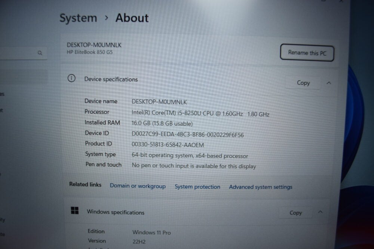Image resolution: width=374 pixels, height=249 pixels.
Task: Collapse the Device specifications section
Action: (329, 83)
